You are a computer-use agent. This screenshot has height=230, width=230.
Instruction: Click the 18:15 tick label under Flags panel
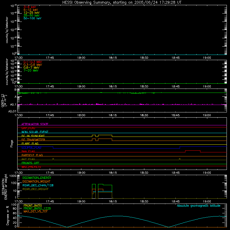coord(113,173)
